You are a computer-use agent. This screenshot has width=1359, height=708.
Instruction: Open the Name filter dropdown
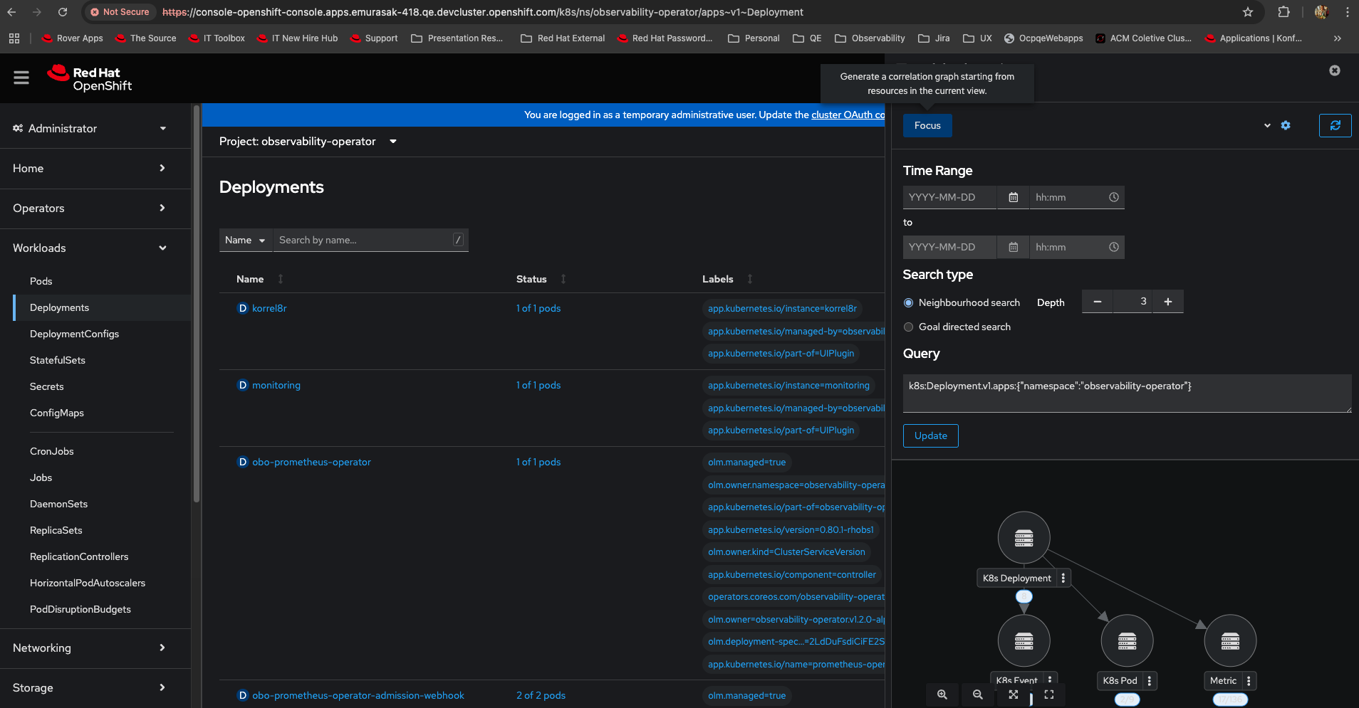tap(245, 241)
